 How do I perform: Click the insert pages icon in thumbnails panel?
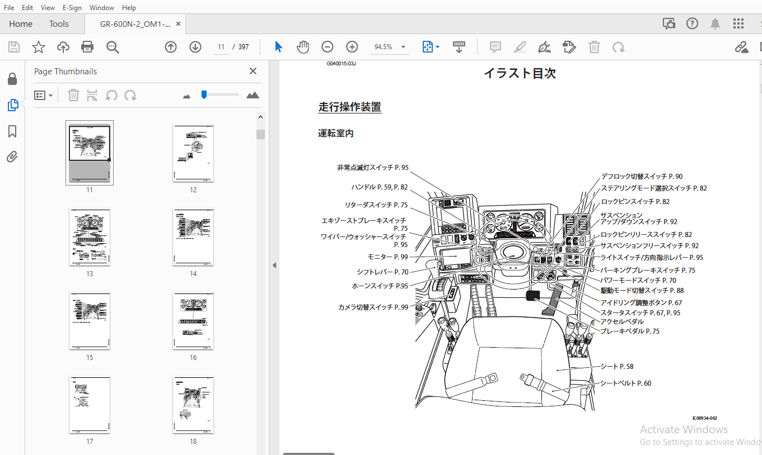92,96
